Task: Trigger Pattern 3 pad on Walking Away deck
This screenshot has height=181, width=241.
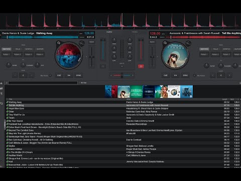Action: [29, 54]
